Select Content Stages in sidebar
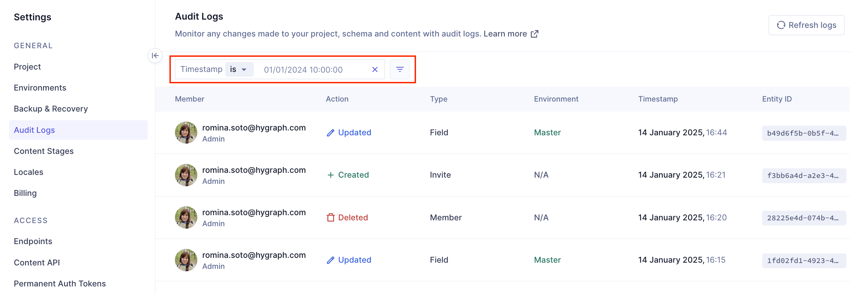852x294 pixels. click(44, 151)
